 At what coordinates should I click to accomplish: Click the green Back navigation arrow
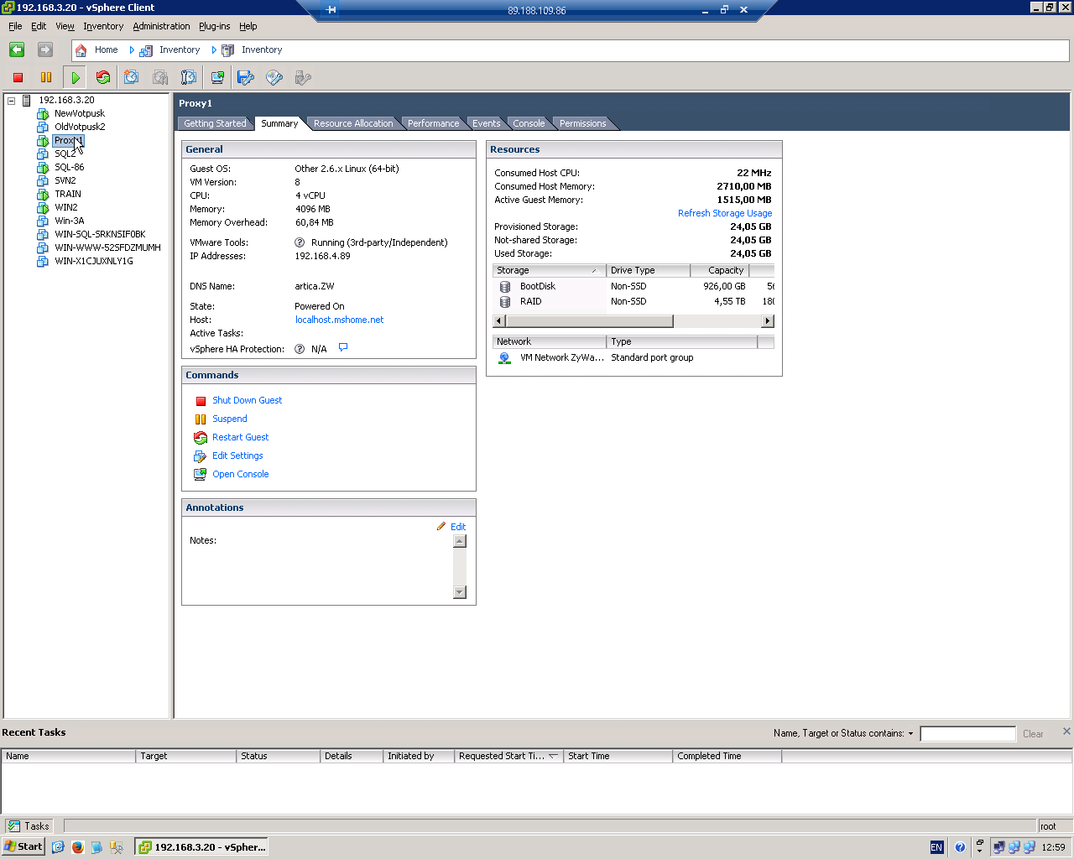(17, 50)
